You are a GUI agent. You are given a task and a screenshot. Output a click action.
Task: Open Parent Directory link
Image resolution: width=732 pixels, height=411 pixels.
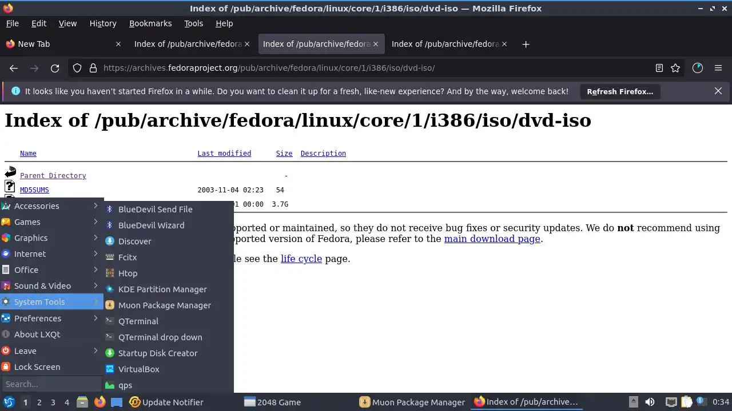click(x=53, y=176)
